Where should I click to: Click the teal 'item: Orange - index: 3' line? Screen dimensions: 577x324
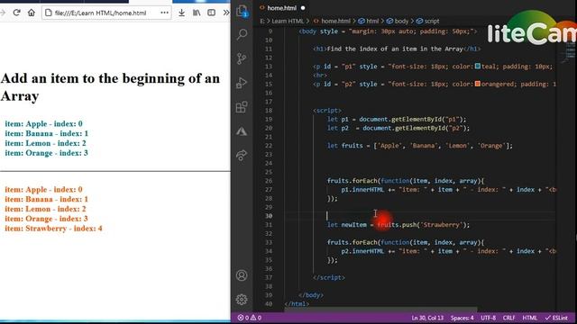pyautogui.click(x=46, y=153)
